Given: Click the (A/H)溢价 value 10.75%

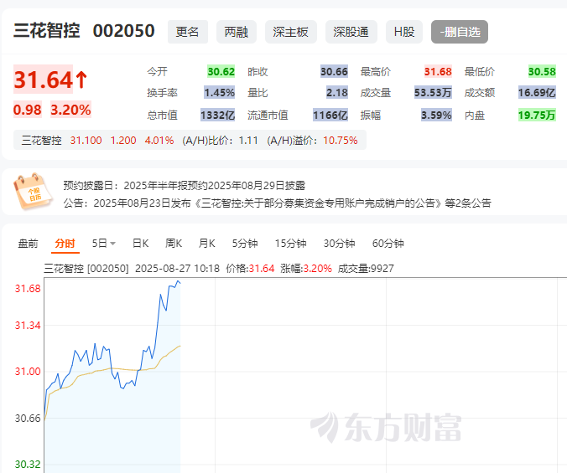Looking at the screenshot, I should [341, 141].
